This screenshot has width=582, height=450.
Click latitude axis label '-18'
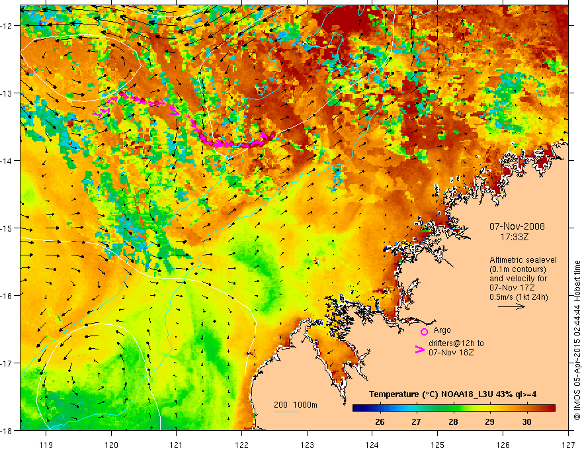tap(7, 430)
